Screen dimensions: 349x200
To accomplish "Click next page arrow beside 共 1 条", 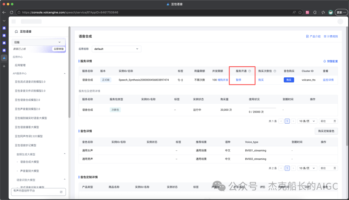I will point(293,121).
